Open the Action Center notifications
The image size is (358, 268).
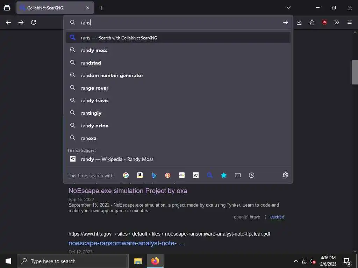coord(347,261)
